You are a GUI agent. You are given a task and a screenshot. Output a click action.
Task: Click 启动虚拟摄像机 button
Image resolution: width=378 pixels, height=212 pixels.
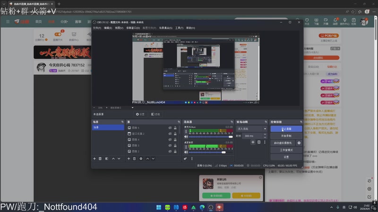283,143
